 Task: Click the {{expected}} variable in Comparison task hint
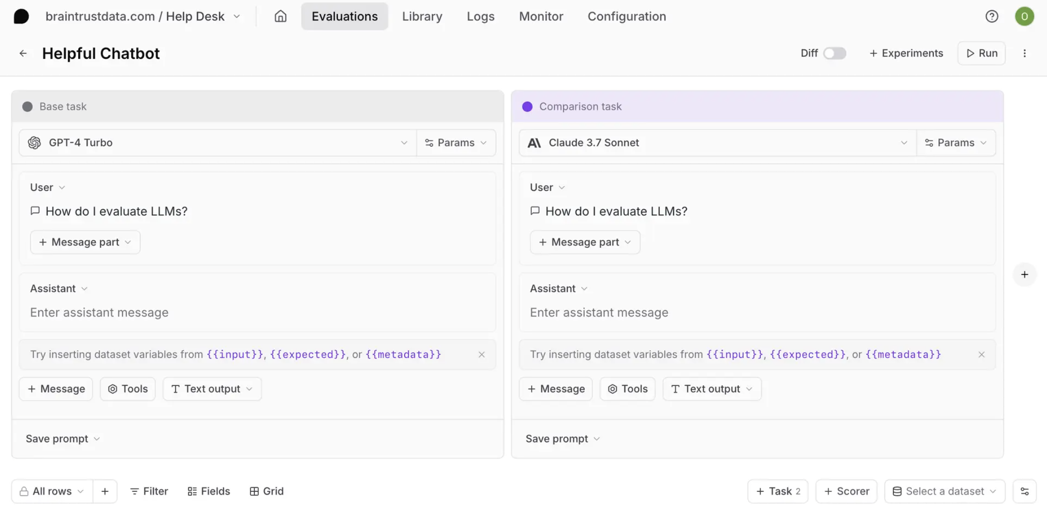(x=808, y=354)
